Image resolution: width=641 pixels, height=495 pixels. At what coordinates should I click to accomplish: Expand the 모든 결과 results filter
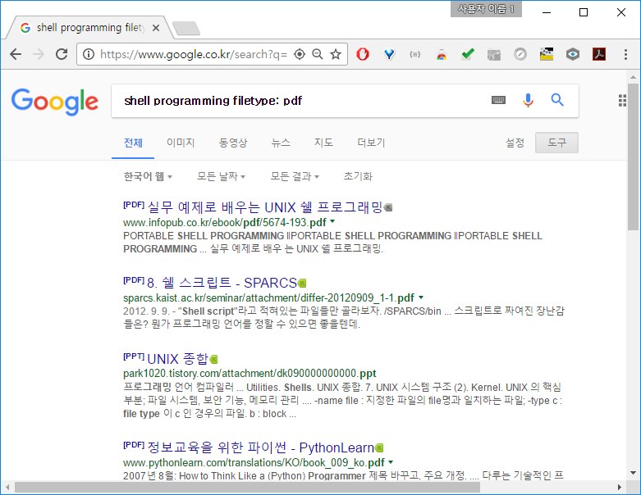point(295,176)
